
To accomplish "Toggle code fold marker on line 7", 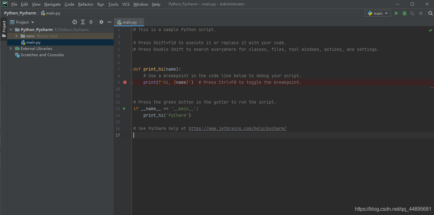I will [131, 69].
